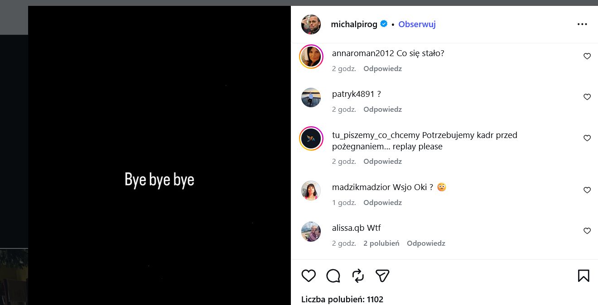Click tu_piszemy_co_chcemy's gradient story ring avatar
The height and width of the screenshot is (305, 598).
(311, 138)
